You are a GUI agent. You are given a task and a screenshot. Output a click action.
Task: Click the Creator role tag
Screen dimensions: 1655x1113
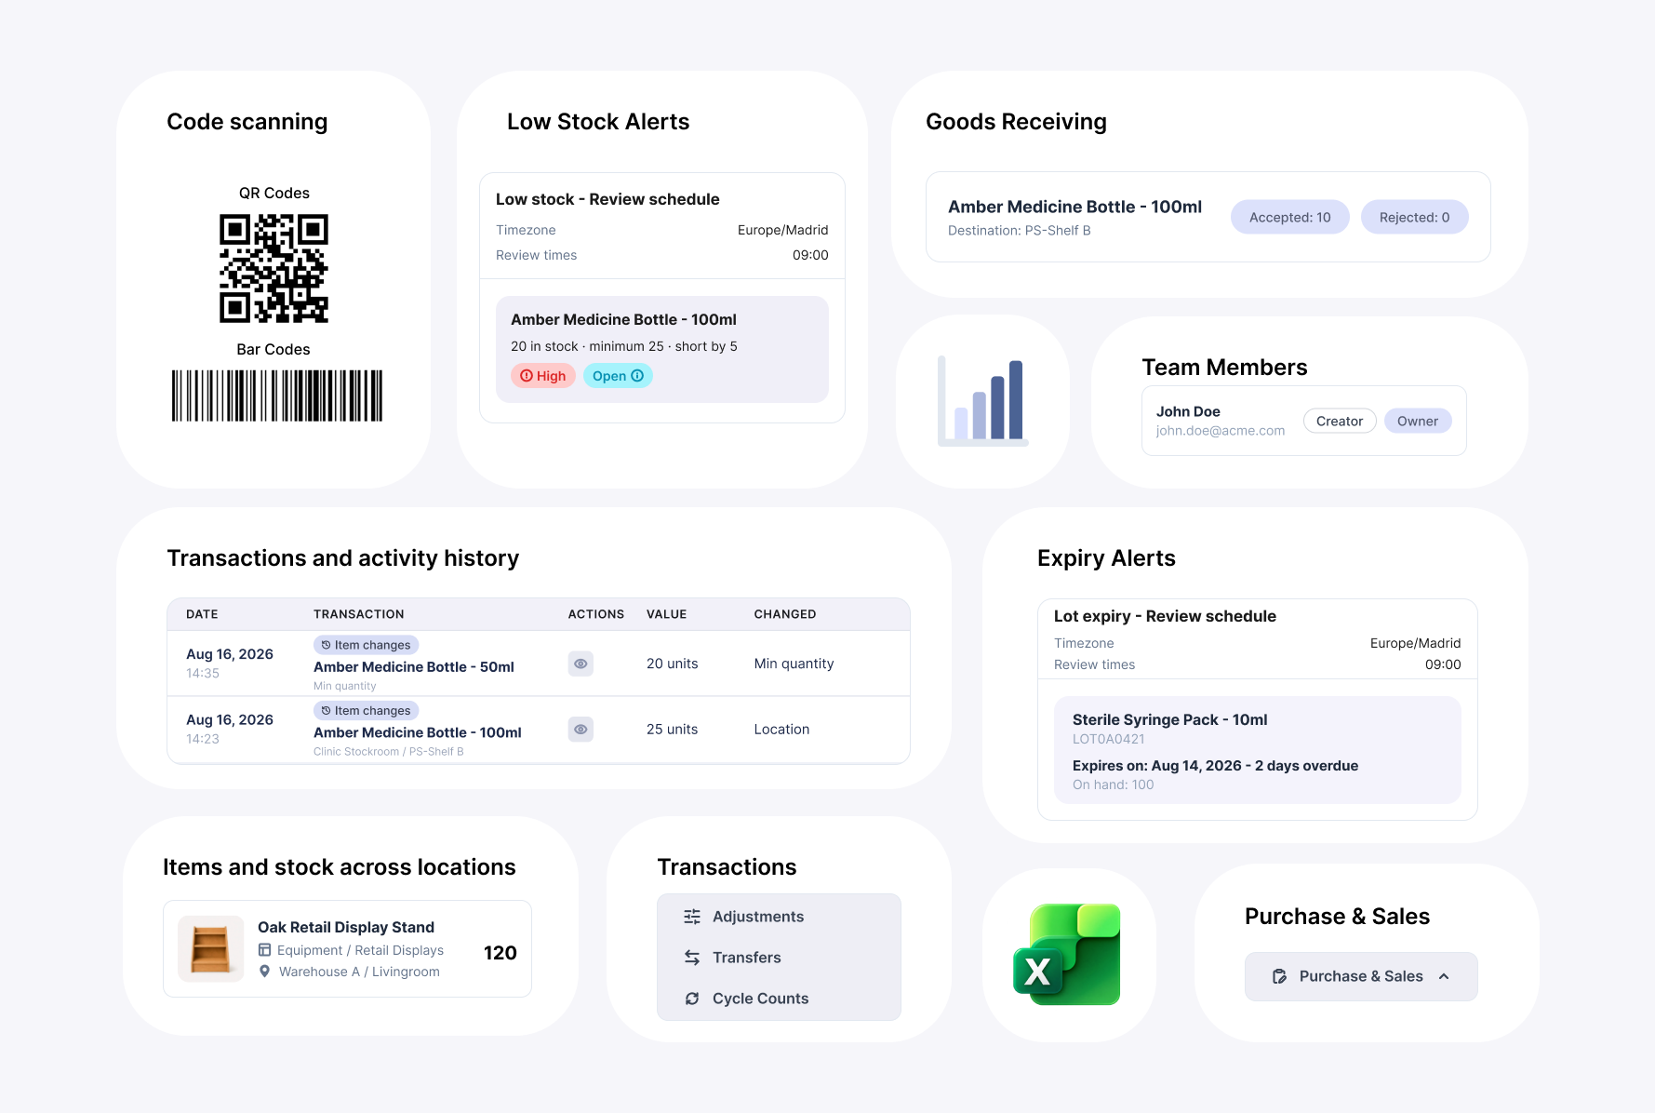1340,421
